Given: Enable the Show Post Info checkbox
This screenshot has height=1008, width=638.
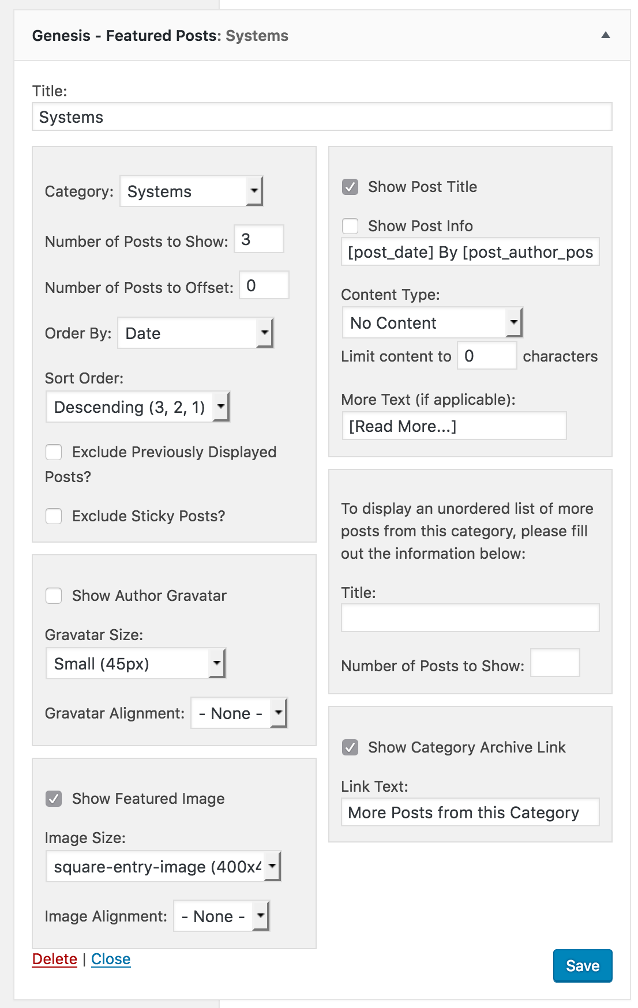Looking at the screenshot, I should 350,226.
